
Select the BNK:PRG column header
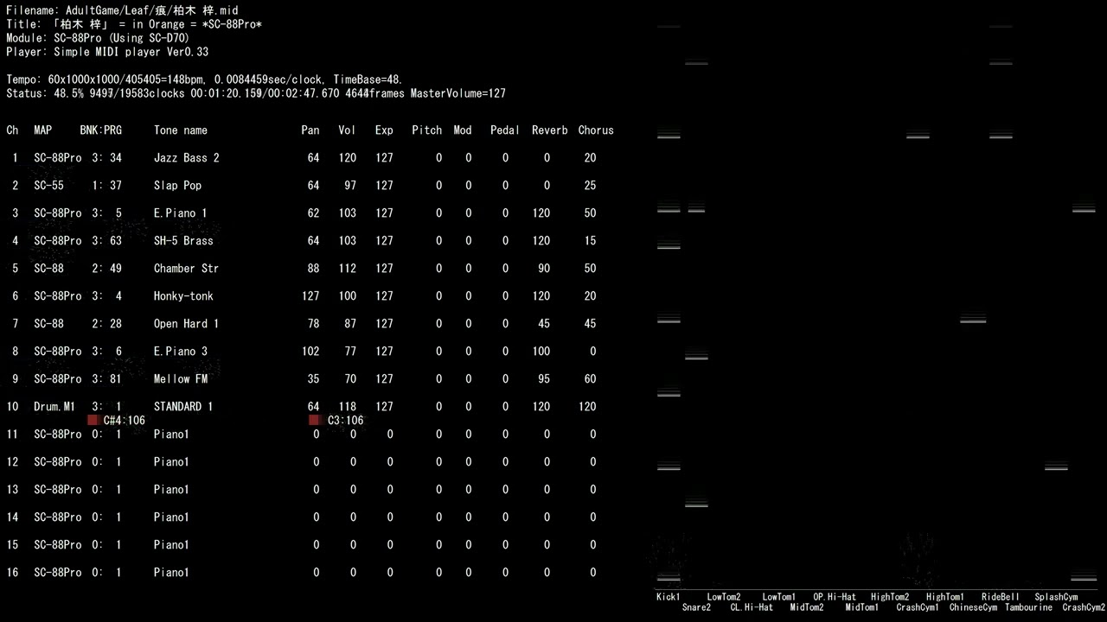[101, 130]
